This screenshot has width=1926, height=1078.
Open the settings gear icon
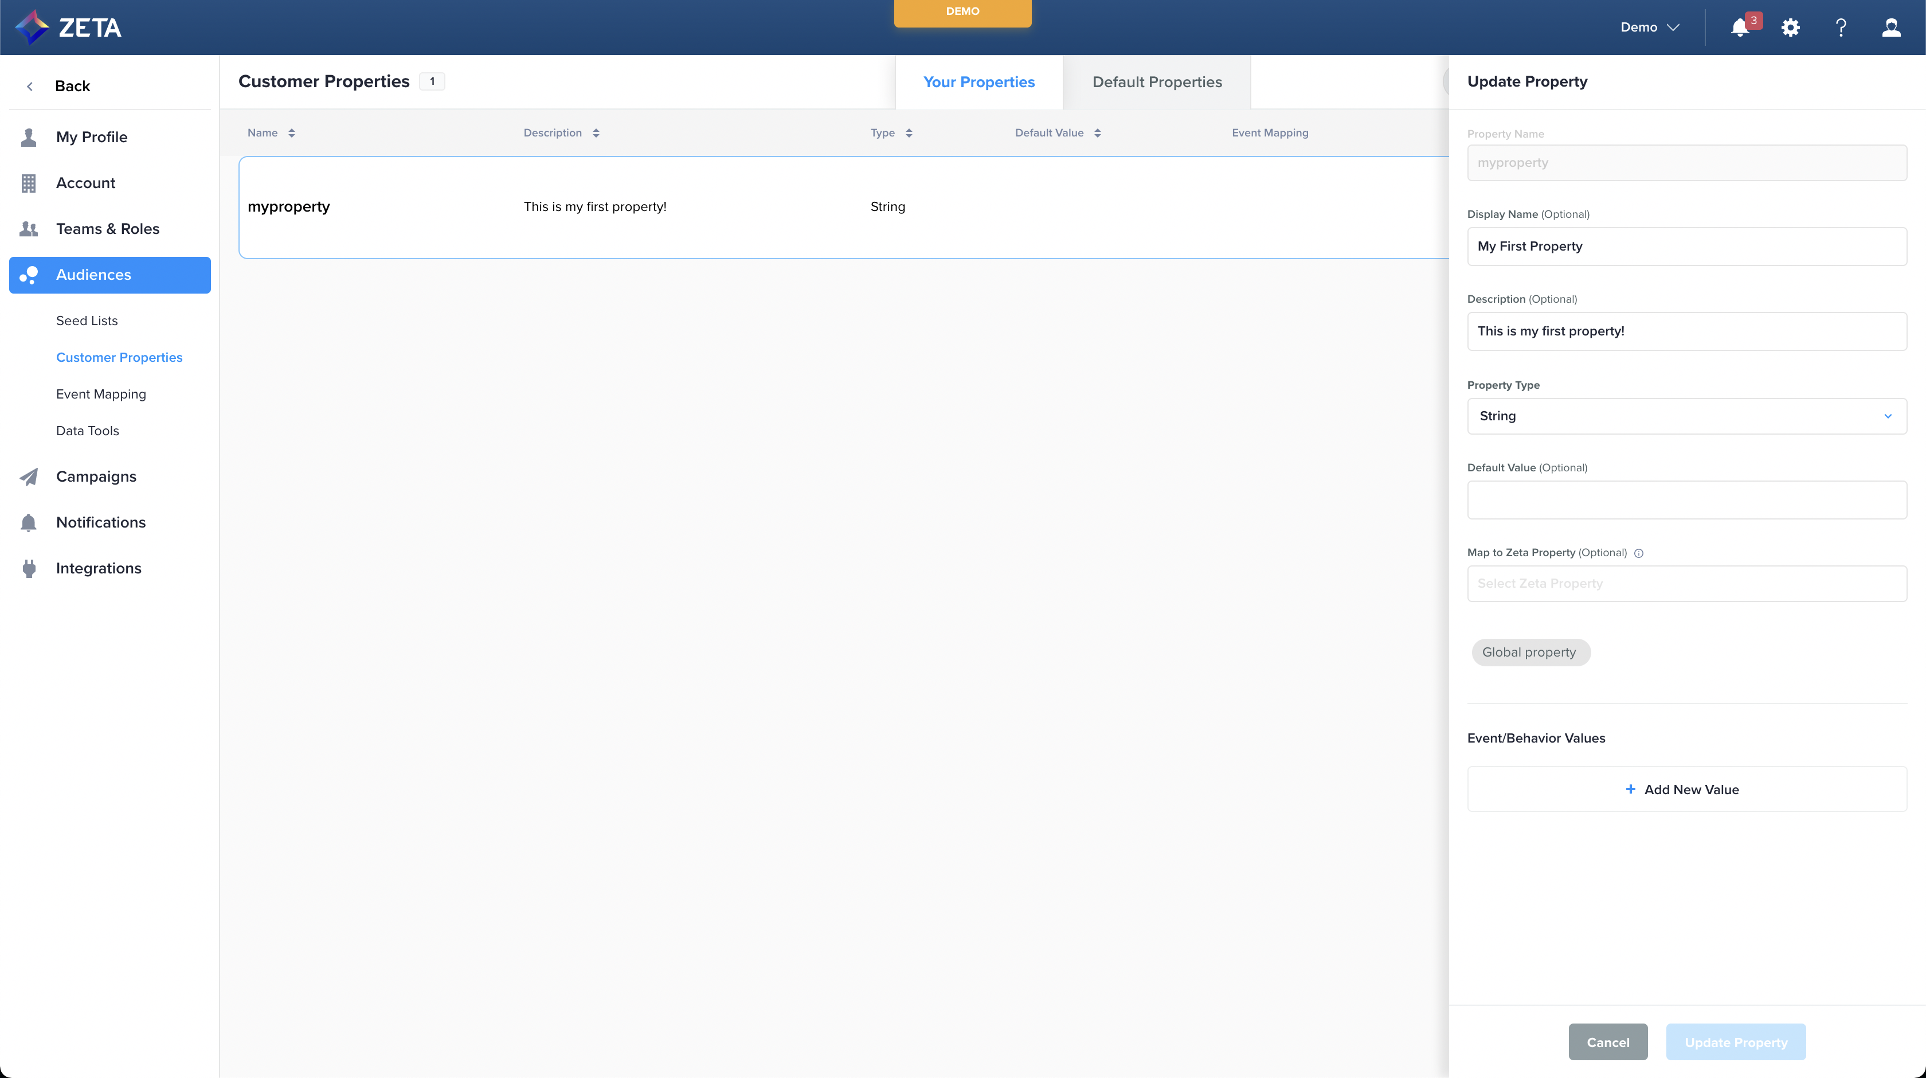pyautogui.click(x=1790, y=28)
